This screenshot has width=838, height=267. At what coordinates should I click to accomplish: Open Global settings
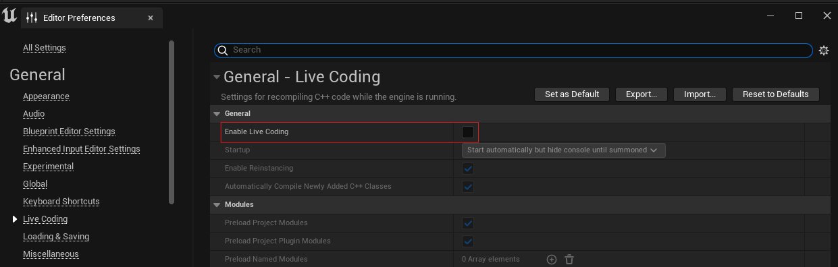tap(35, 184)
